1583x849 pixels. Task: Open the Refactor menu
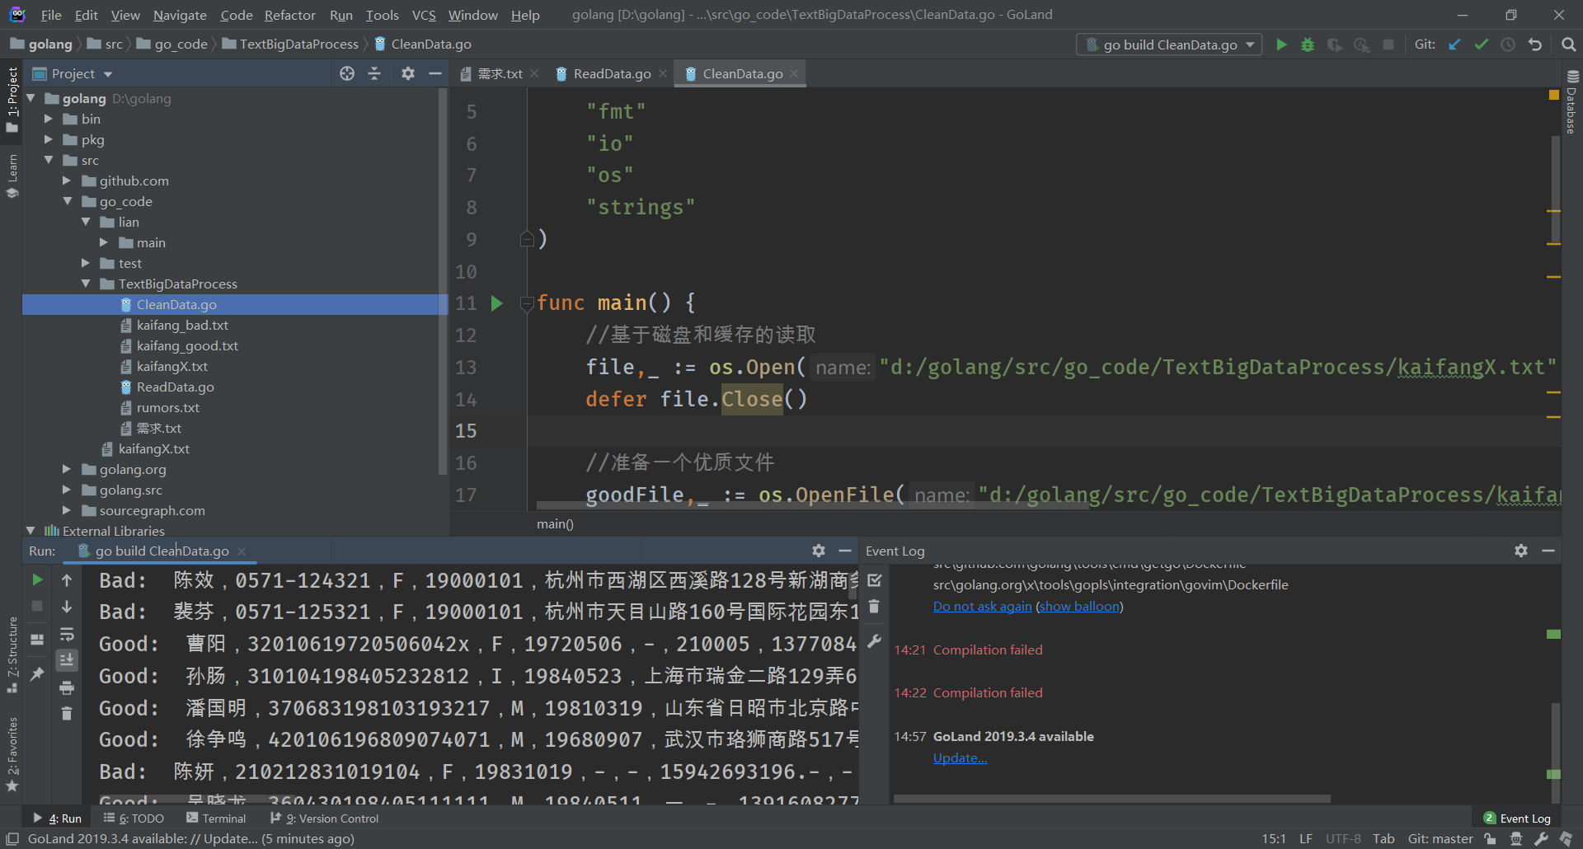click(x=289, y=15)
